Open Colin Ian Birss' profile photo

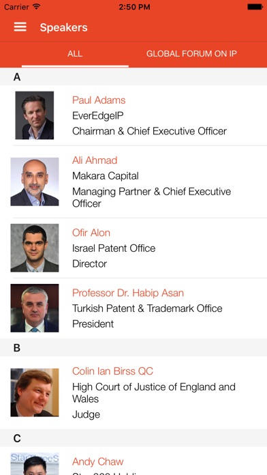pyautogui.click(x=35, y=392)
